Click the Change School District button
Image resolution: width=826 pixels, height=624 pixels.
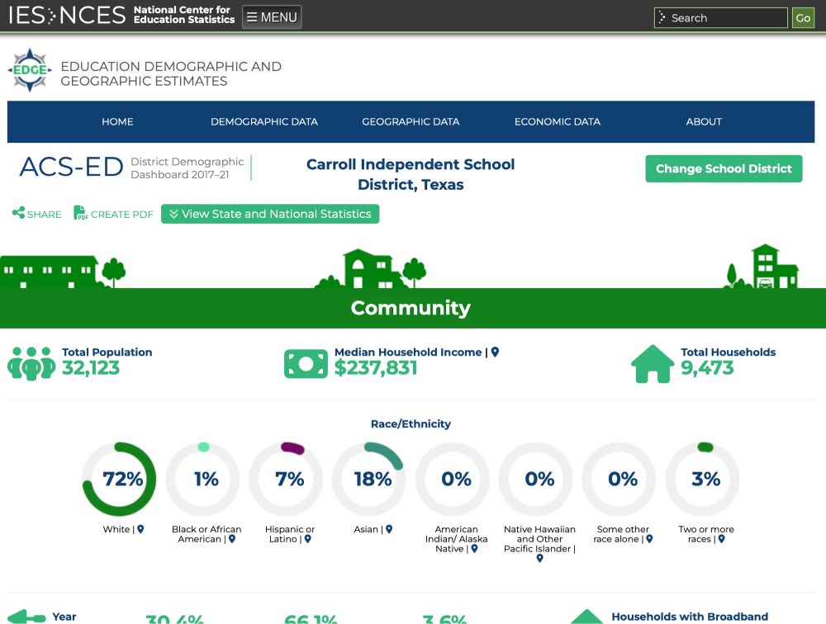(x=724, y=168)
